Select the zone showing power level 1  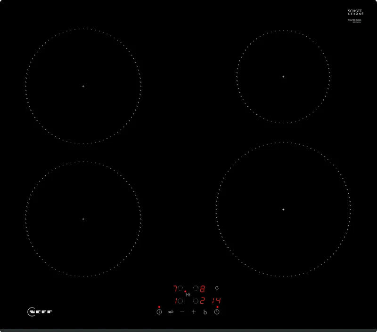pos(176,300)
